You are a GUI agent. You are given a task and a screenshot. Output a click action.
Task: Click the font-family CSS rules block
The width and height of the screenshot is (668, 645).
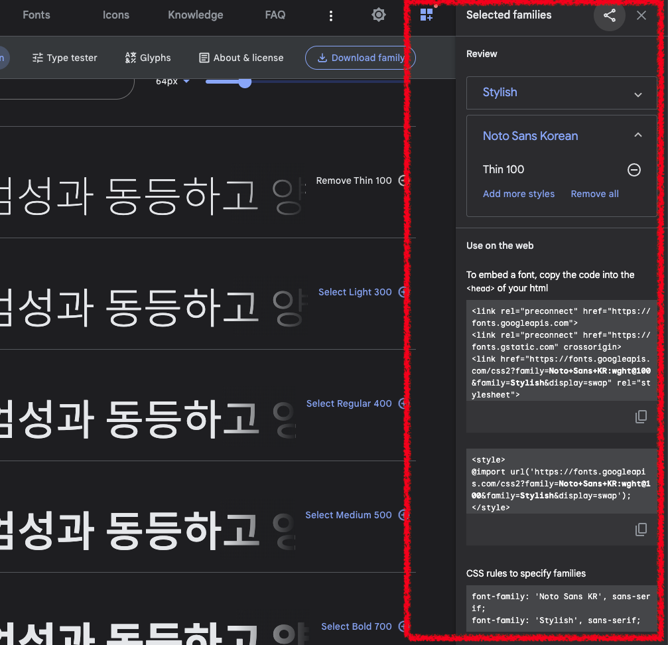561,609
